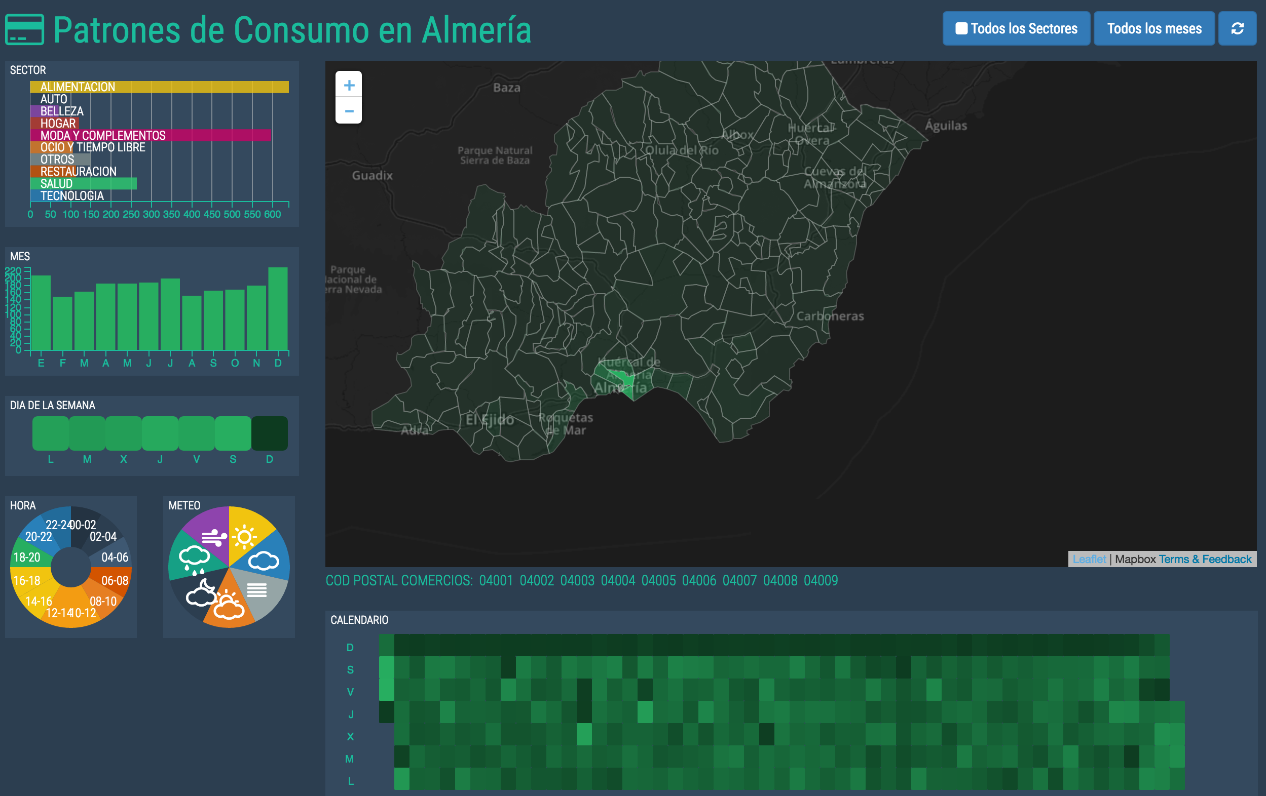Select postal code 04001

click(495, 581)
